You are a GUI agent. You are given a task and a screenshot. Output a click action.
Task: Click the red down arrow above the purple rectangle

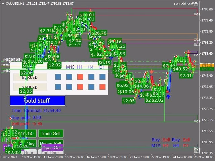[189, 51]
